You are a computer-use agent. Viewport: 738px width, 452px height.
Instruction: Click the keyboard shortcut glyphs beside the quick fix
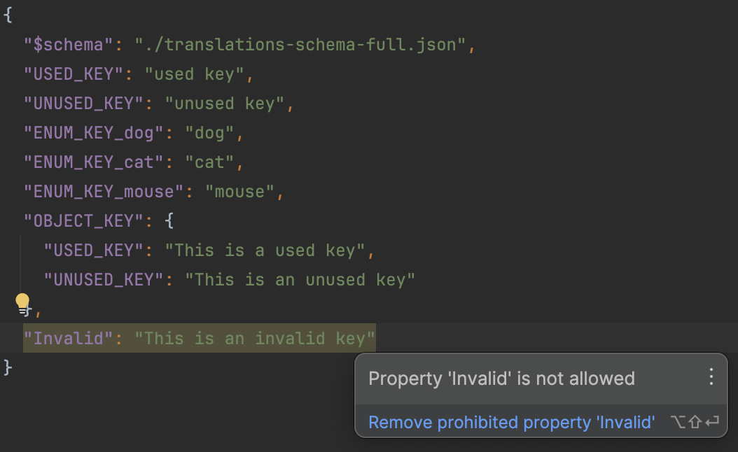coord(694,422)
